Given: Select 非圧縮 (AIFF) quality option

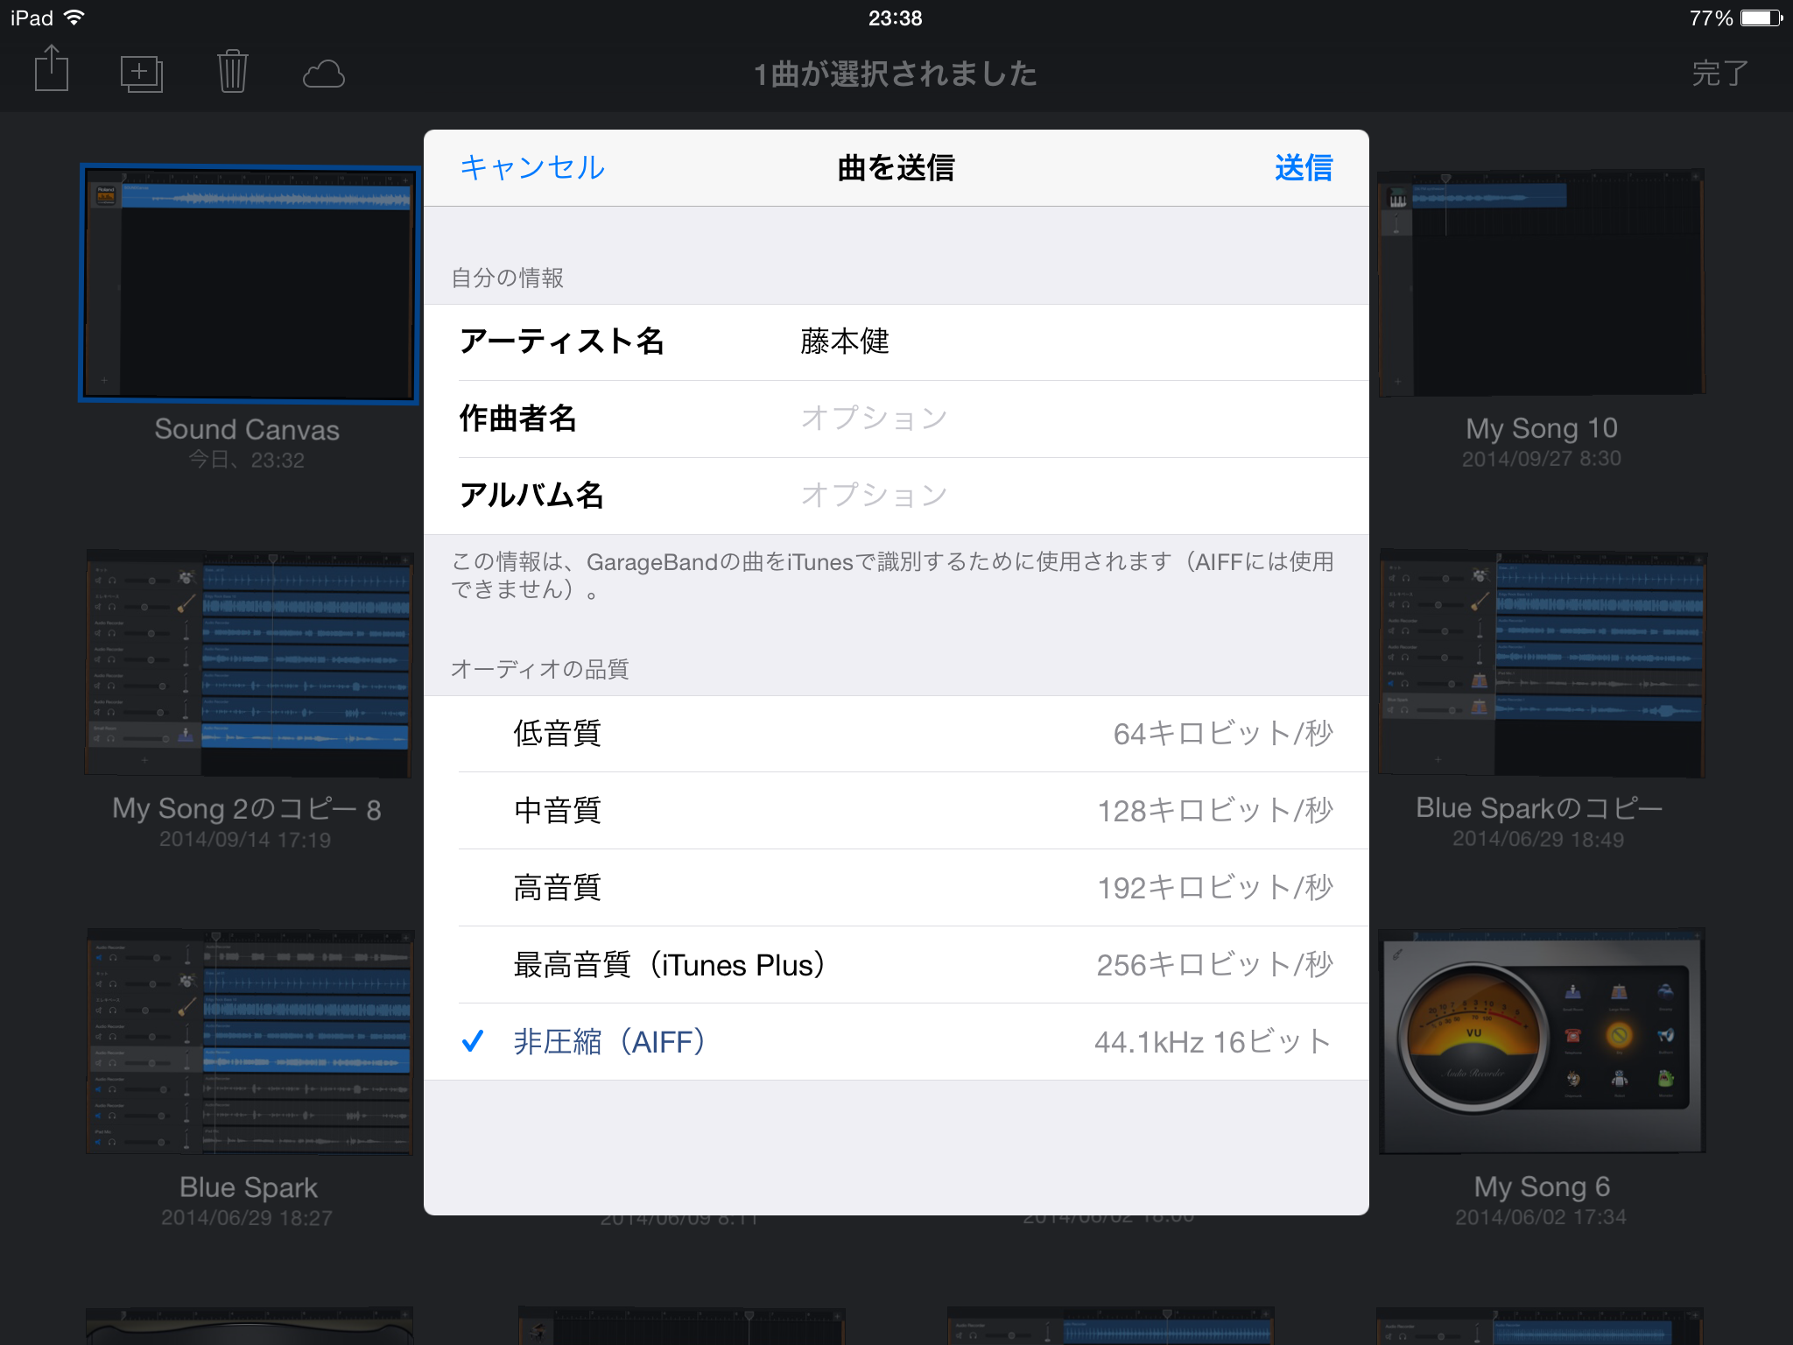Looking at the screenshot, I should point(896,1042).
